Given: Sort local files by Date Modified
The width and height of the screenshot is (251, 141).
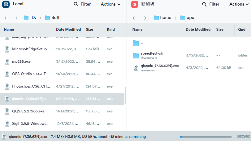Looking at the screenshot, I should tap(68, 30).
